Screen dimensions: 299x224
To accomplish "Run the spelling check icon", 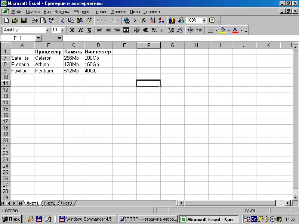I will (x=52, y=21).
